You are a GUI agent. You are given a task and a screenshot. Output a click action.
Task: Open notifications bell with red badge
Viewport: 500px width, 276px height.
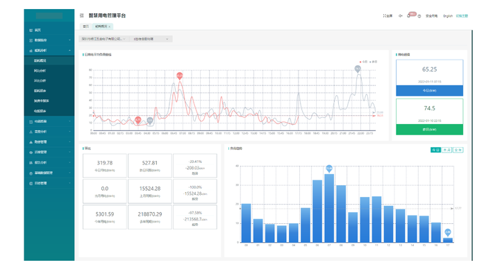(x=409, y=15)
